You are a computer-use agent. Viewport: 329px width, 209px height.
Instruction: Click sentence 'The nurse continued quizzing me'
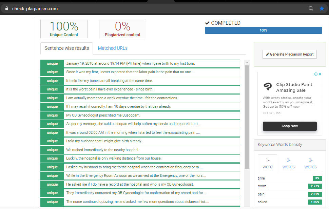point(138,202)
